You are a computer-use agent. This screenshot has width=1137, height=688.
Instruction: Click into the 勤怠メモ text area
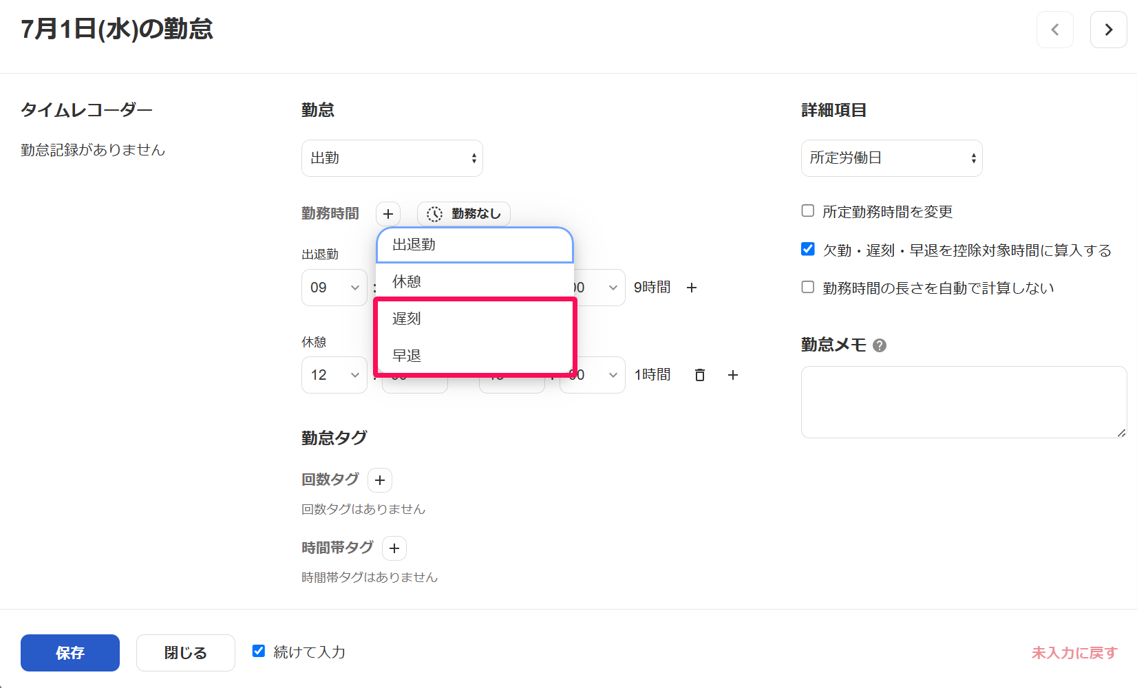point(964,402)
